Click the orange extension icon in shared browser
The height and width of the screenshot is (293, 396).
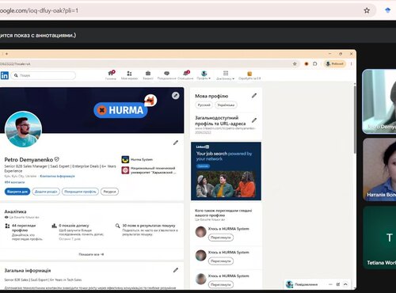(x=307, y=63)
